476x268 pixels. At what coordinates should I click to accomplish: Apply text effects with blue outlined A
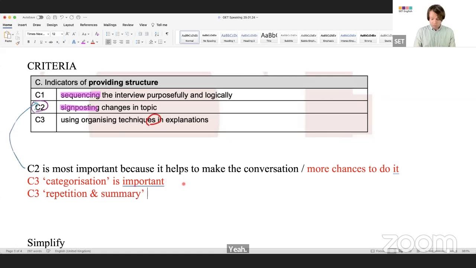point(74,42)
